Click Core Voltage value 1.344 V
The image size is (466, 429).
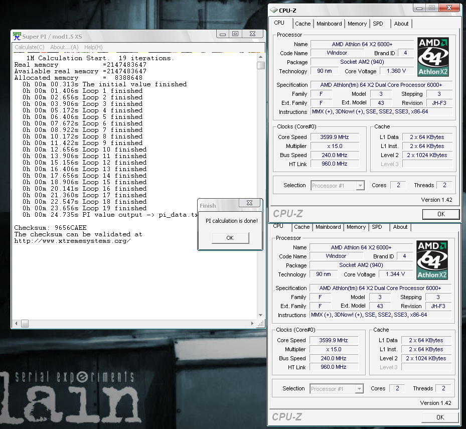pos(395,274)
